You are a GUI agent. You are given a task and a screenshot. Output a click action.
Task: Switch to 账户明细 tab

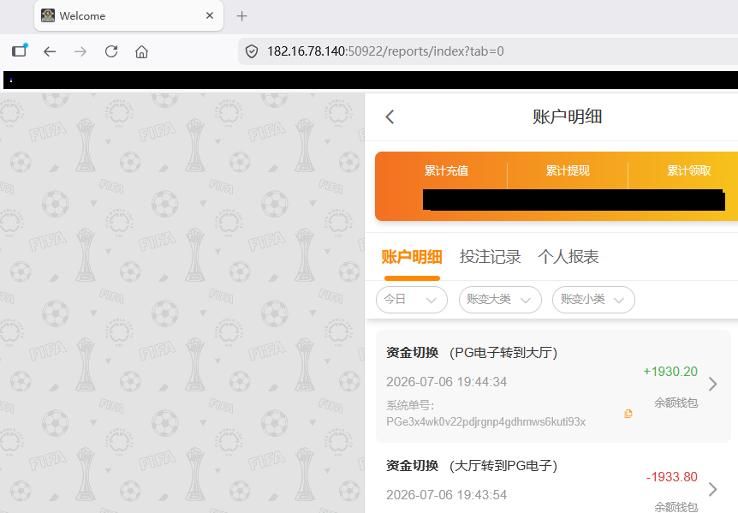411,257
